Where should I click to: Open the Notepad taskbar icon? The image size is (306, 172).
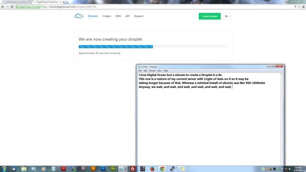[123, 169]
